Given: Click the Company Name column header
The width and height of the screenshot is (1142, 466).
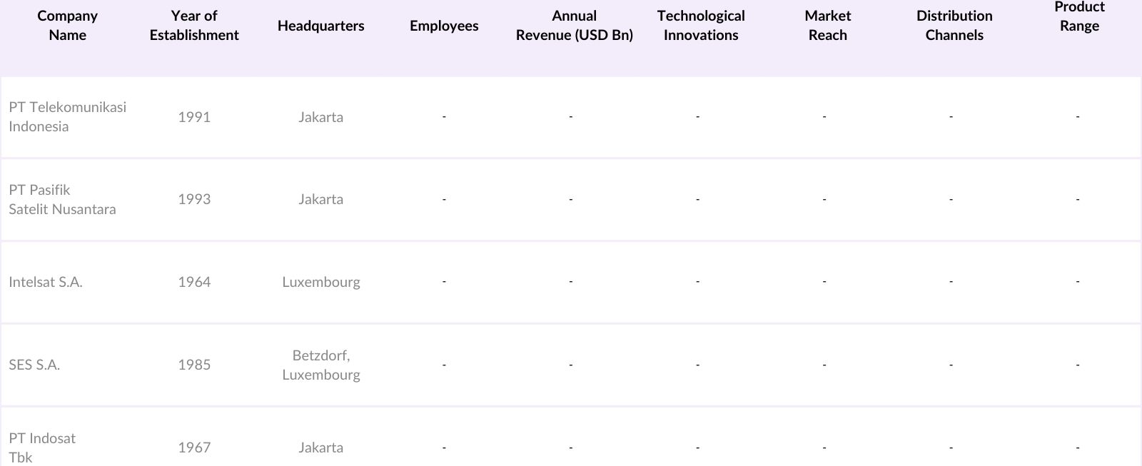Looking at the screenshot, I should coord(67,26).
